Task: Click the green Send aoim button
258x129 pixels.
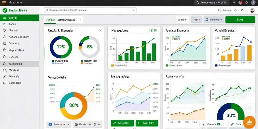Action: [147, 123]
